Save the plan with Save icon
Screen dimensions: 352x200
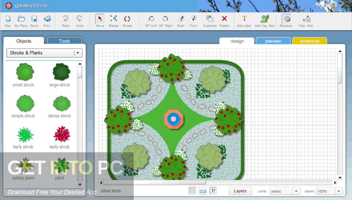(34, 19)
